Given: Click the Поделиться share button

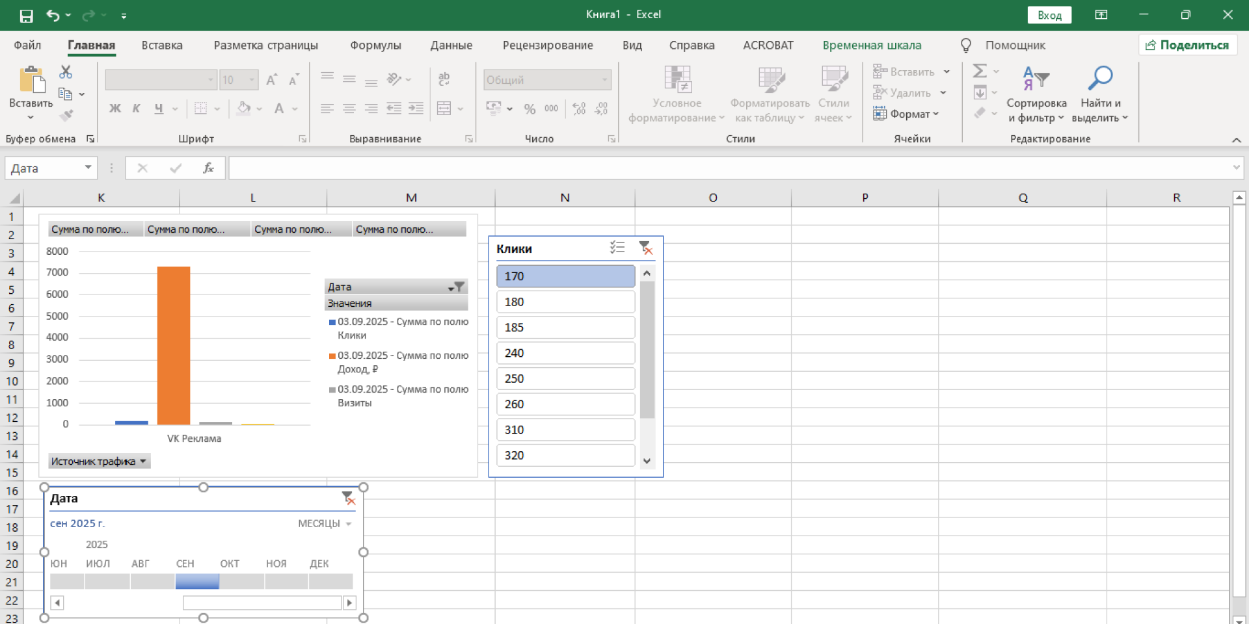Looking at the screenshot, I should click(x=1187, y=45).
